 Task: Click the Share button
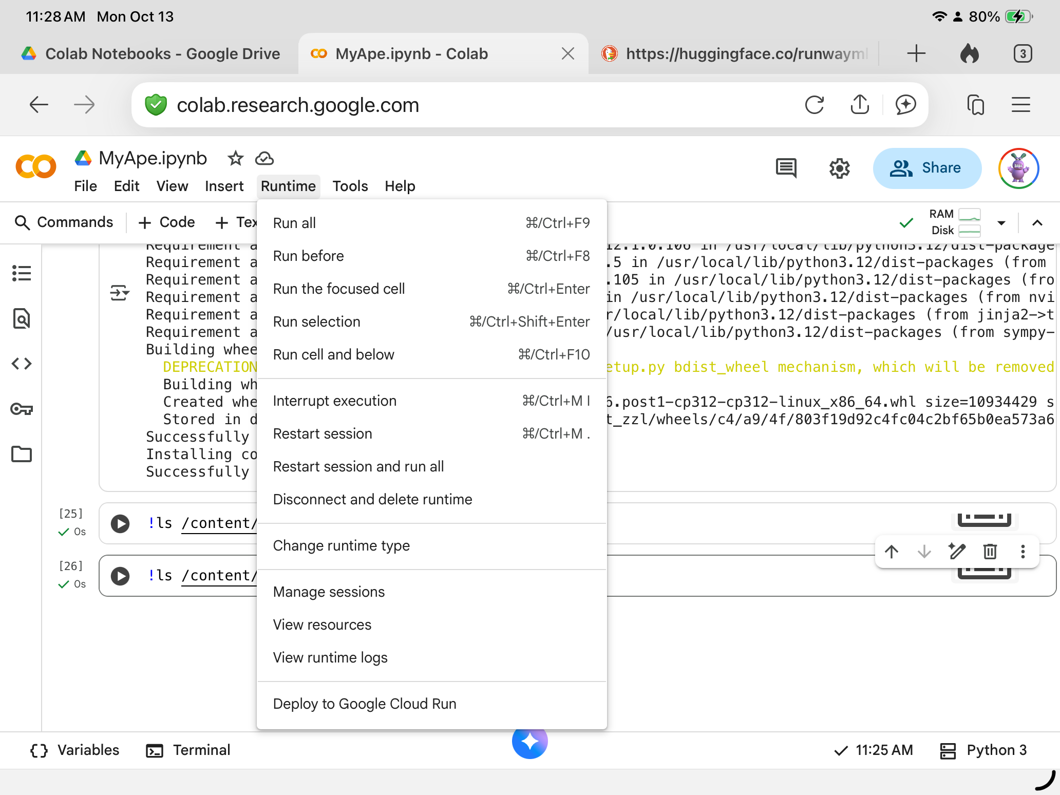point(927,168)
